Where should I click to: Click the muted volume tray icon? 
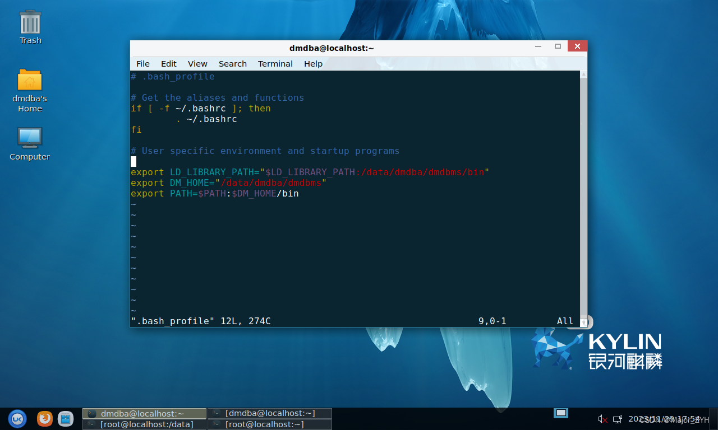(602, 419)
